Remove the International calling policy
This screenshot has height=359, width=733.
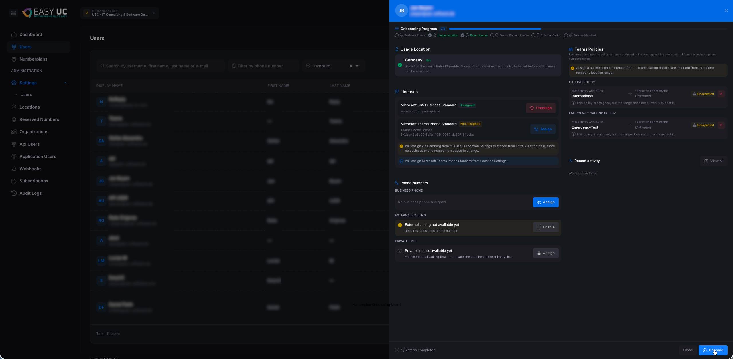[721, 94]
